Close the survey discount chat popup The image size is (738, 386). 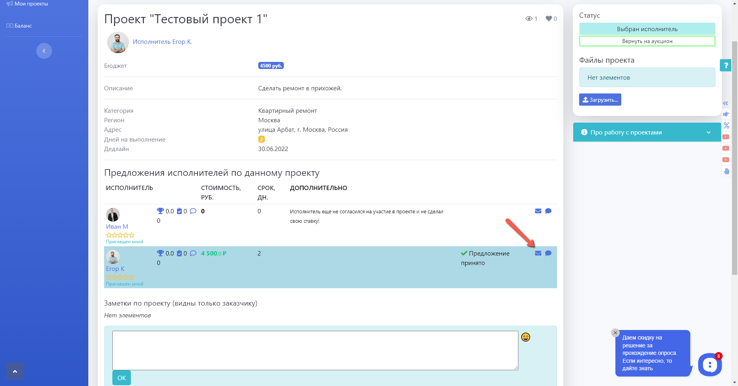click(x=615, y=333)
